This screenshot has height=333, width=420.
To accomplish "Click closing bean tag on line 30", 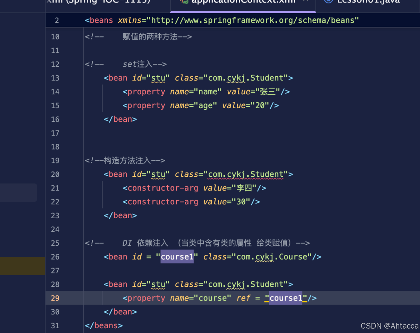I will (x=120, y=312).
